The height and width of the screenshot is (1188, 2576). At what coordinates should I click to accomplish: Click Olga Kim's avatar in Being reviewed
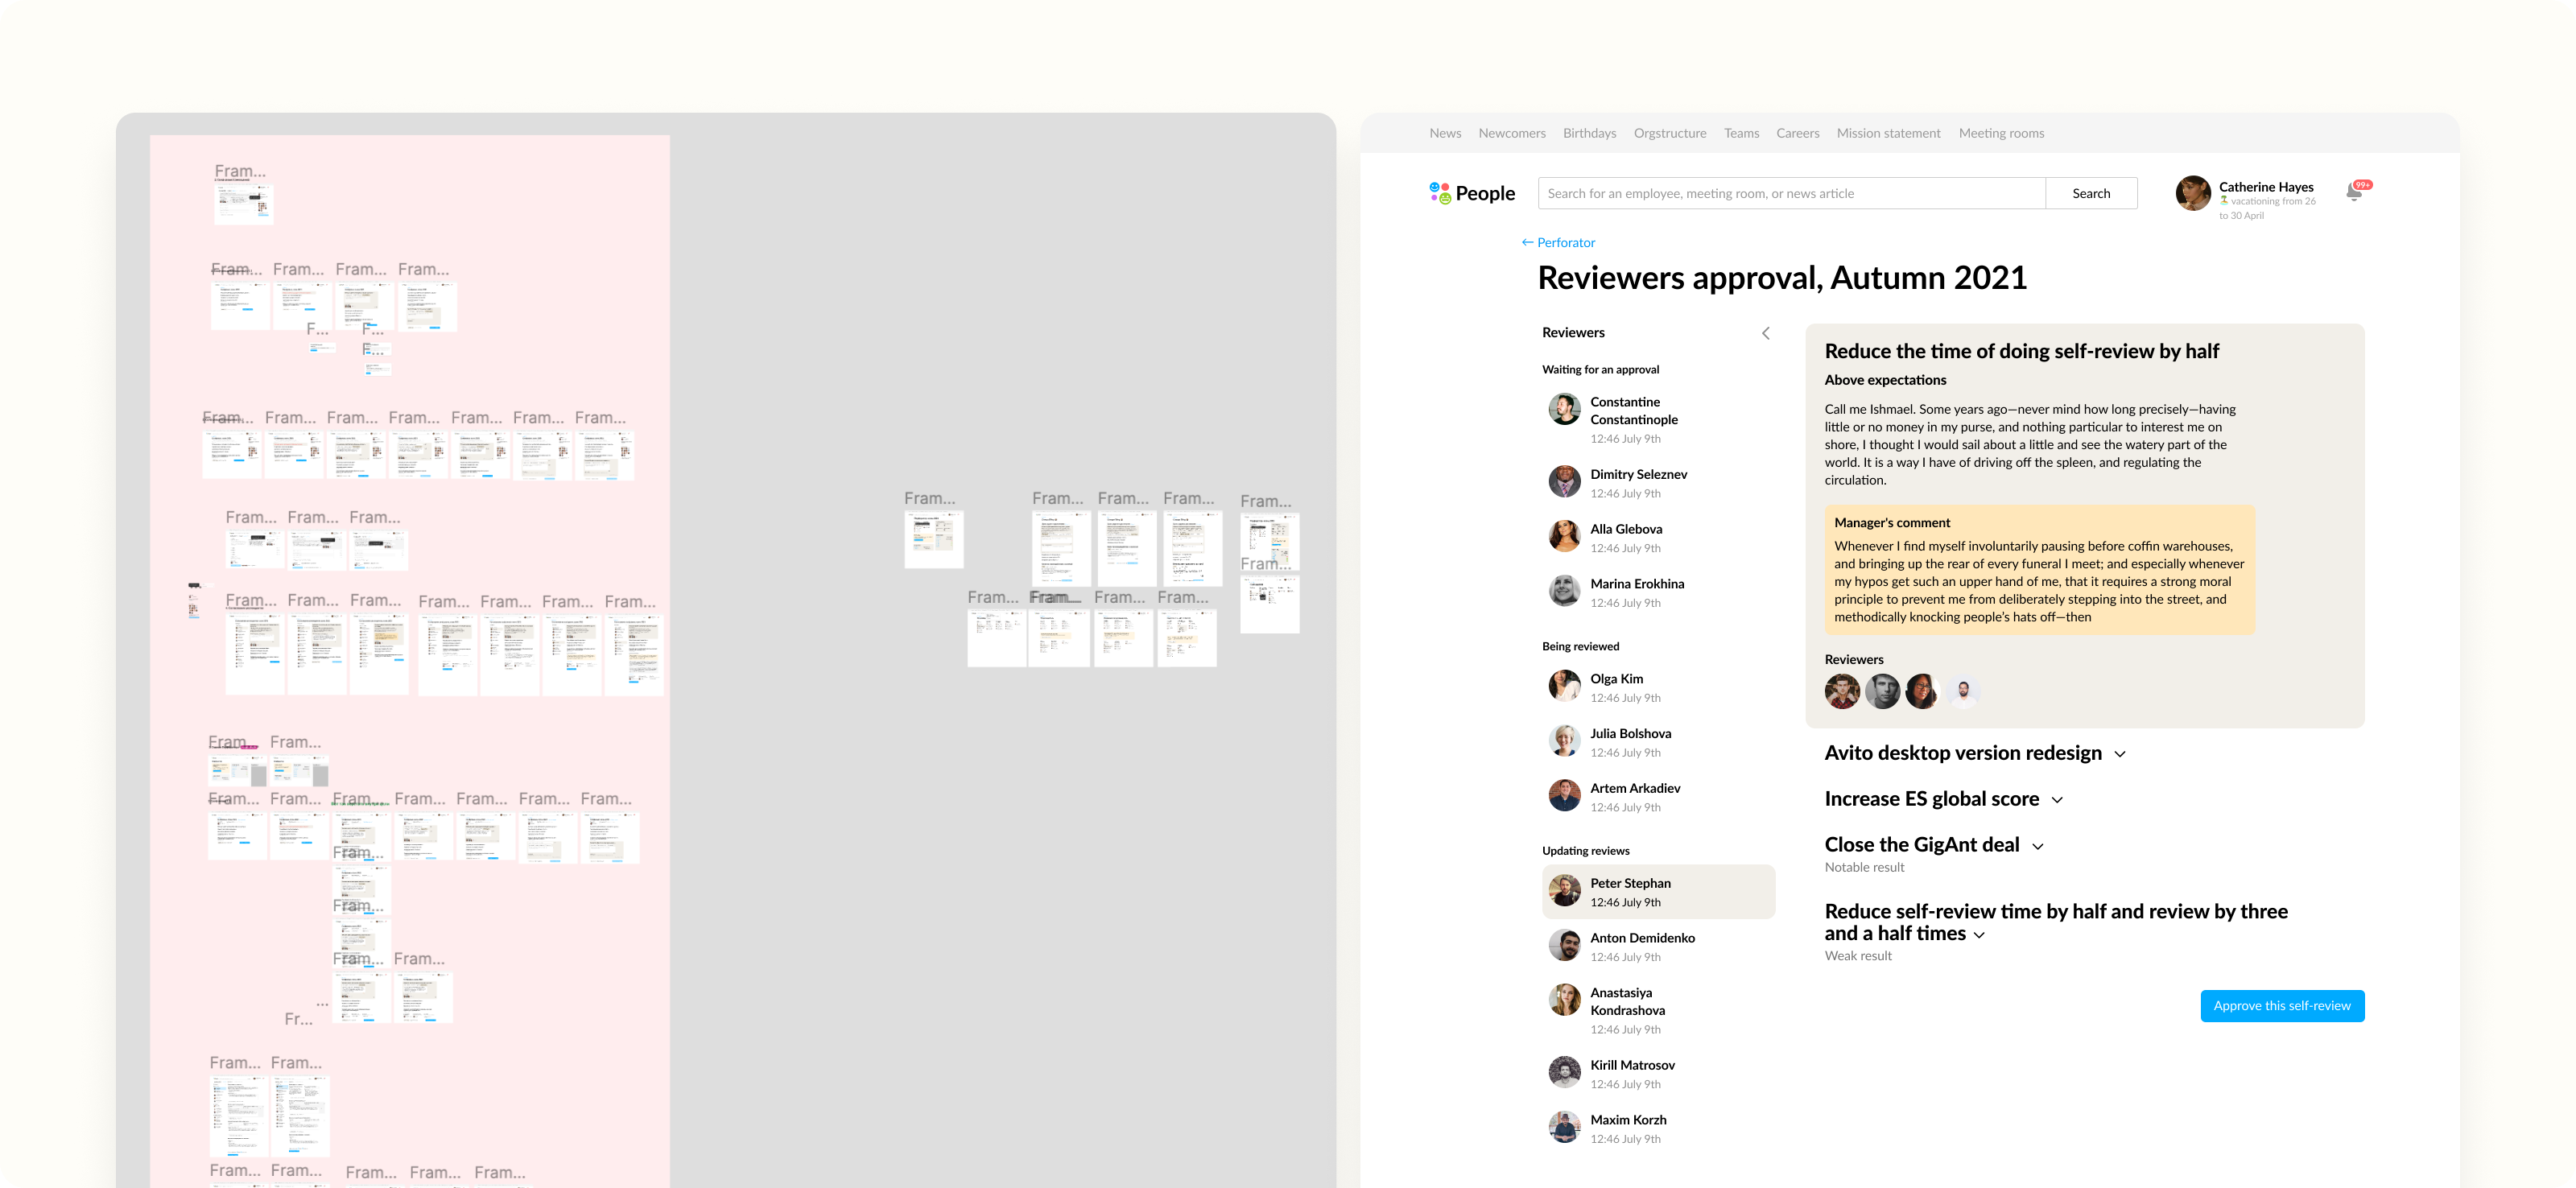click(x=1564, y=686)
